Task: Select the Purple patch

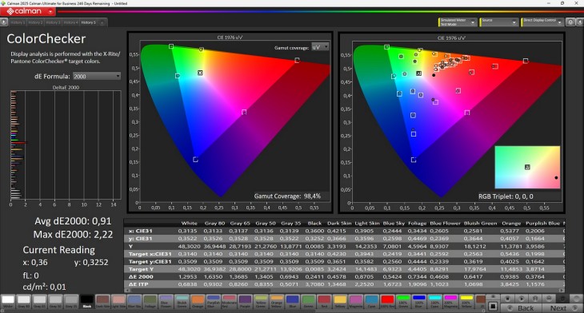Action: (245, 302)
